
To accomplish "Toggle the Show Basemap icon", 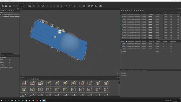I will tap(101, 6).
